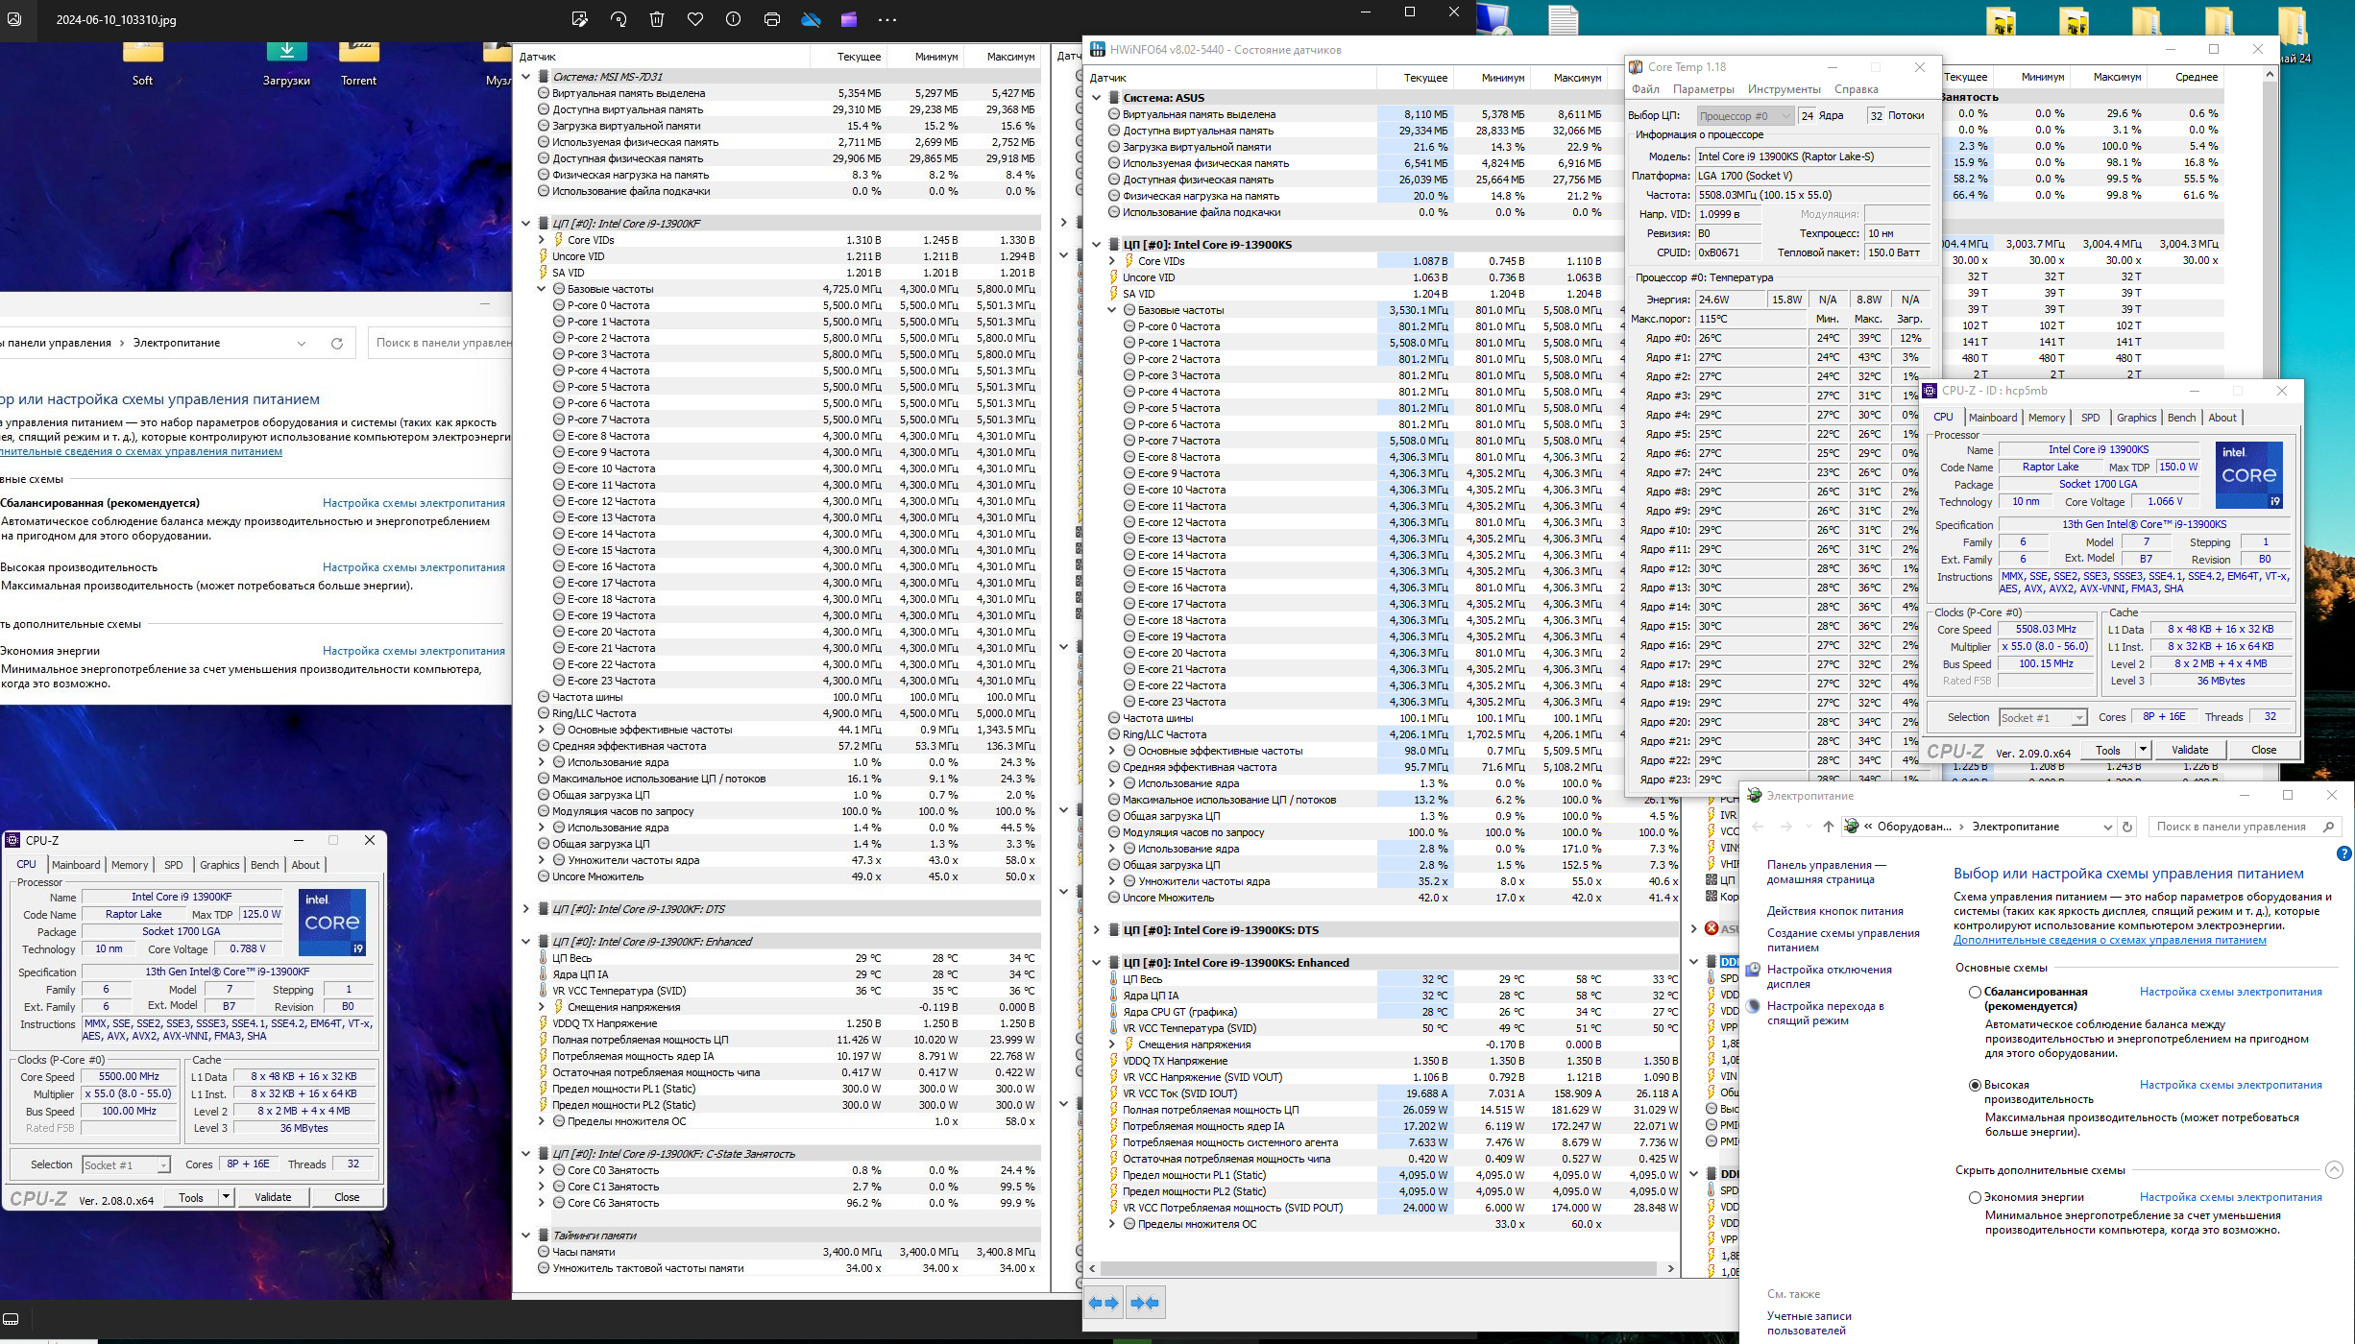The width and height of the screenshot is (2355, 1344).
Task: Click HWiNFO left arrows navigation button
Action: pos(1104,1303)
